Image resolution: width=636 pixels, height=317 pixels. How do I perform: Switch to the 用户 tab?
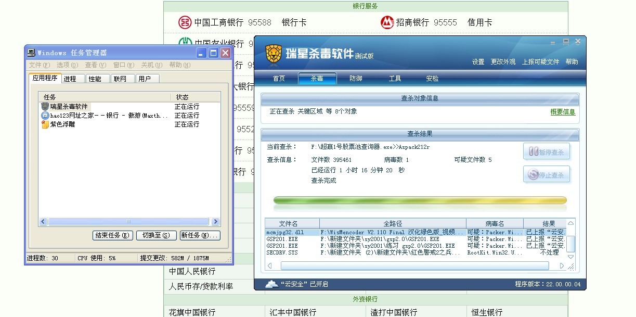click(147, 79)
